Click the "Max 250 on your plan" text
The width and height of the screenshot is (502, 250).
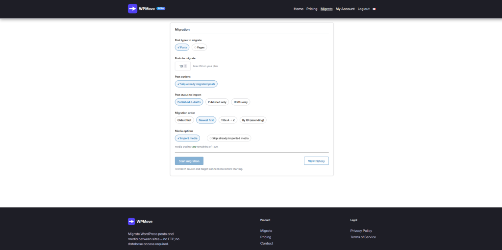(x=205, y=66)
